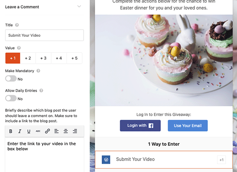This screenshot has width=237, height=172.
Task: Choose the +5 entry value
Action: pyautogui.click(x=74, y=58)
